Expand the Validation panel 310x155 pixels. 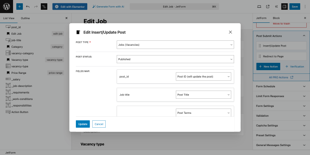[281, 116]
